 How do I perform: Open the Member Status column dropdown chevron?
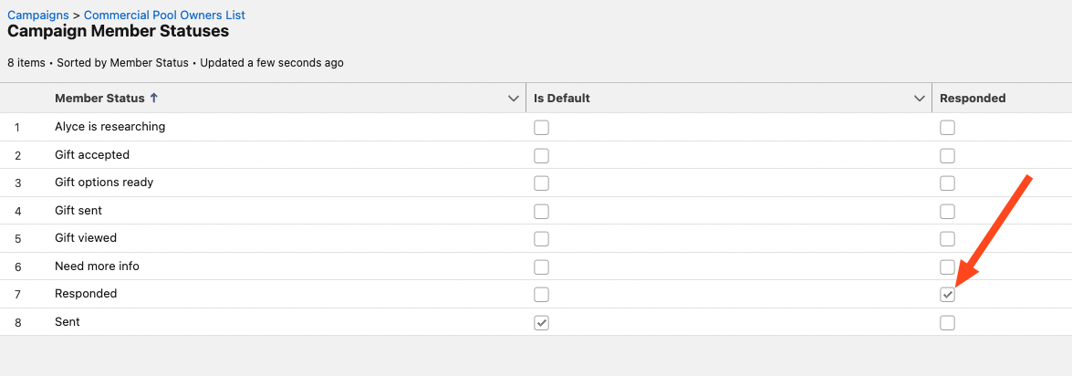pyautogui.click(x=514, y=99)
